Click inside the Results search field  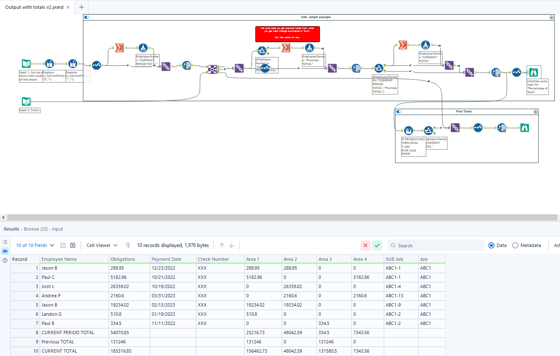pyautogui.click(x=436, y=245)
